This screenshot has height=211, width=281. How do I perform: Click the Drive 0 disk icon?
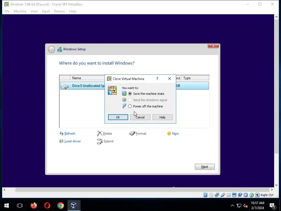point(65,87)
